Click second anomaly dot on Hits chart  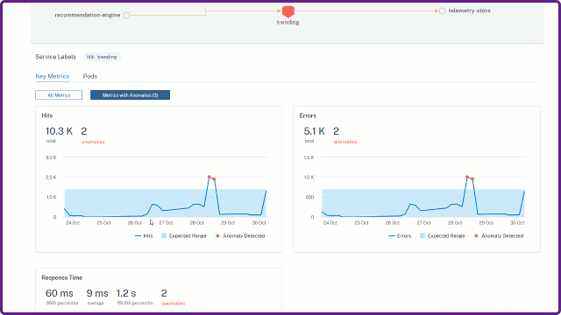(214, 179)
